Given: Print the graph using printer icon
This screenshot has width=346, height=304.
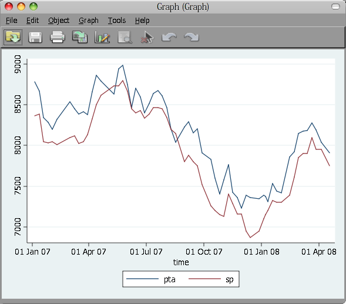Looking at the screenshot, I should [58, 37].
